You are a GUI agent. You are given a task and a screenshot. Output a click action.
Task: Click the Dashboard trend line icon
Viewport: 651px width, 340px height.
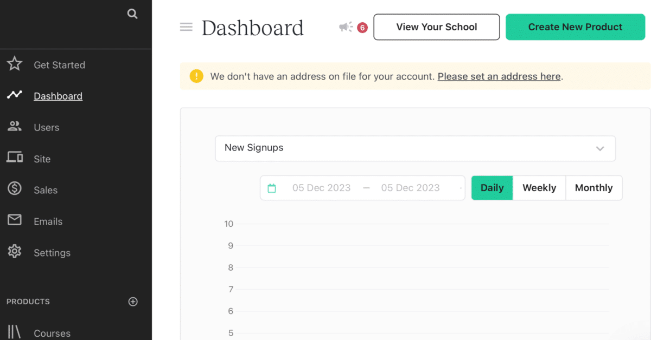[15, 95]
